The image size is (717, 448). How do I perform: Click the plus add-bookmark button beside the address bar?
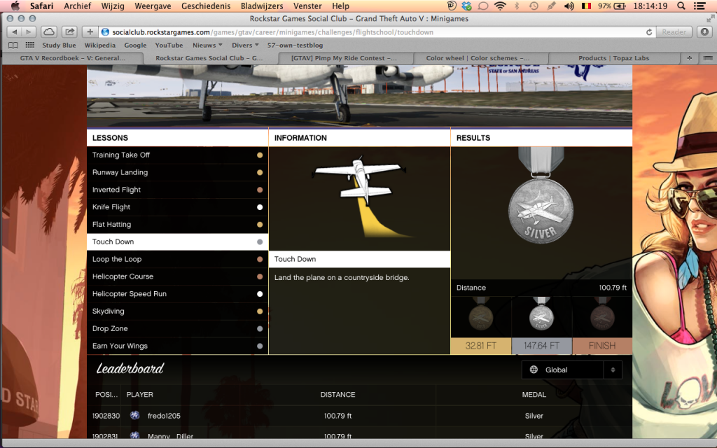tap(90, 32)
